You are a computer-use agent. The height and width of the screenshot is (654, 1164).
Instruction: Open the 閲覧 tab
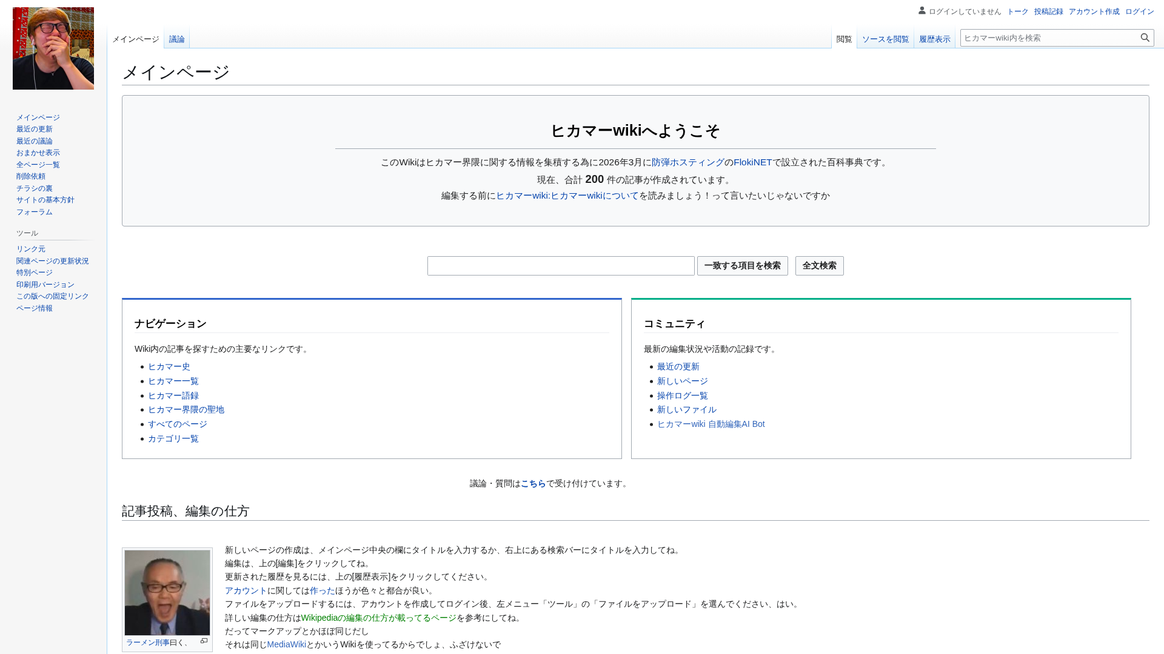pos(844,39)
